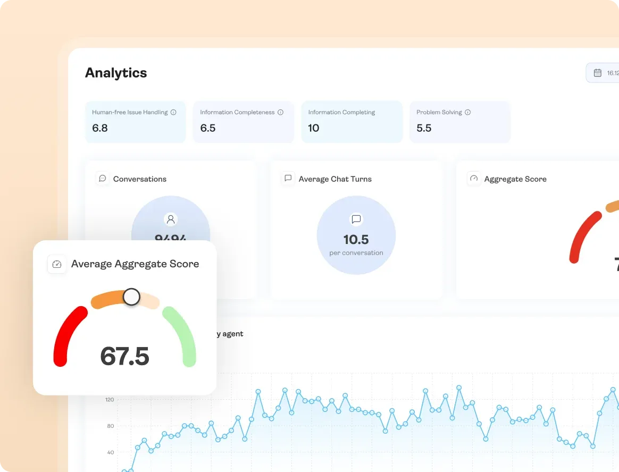
Task: Select the Information Completing metric card
Action: [x=352, y=122]
